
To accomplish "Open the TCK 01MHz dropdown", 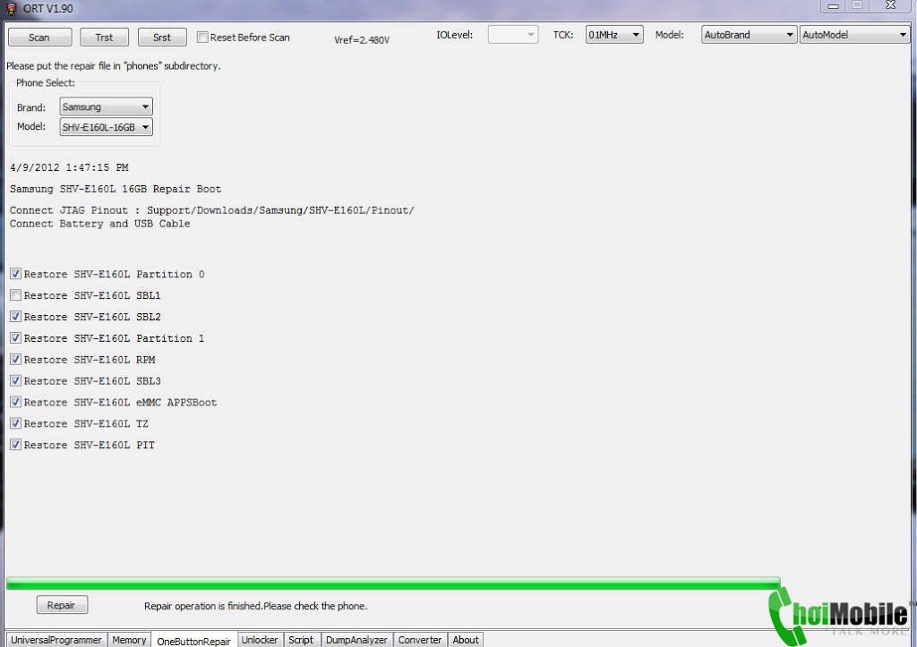I will coord(614,35).
